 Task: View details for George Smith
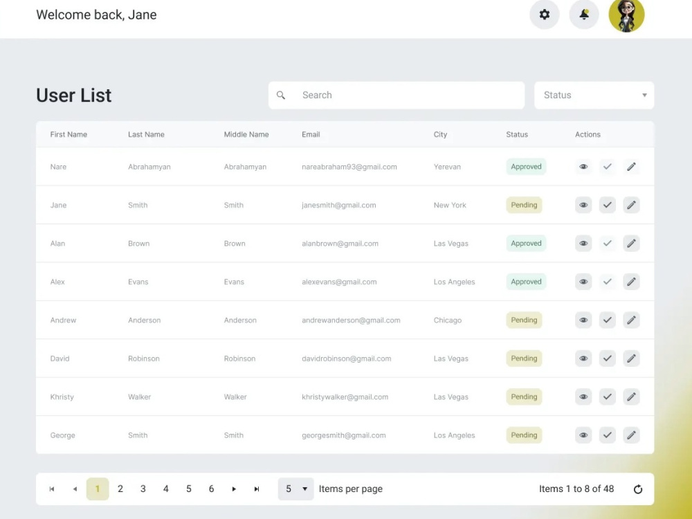[x=583, y=435]
